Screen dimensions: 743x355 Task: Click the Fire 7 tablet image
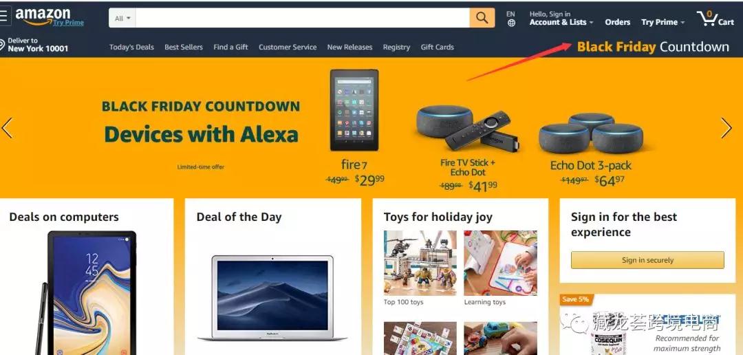coord(354,110)
